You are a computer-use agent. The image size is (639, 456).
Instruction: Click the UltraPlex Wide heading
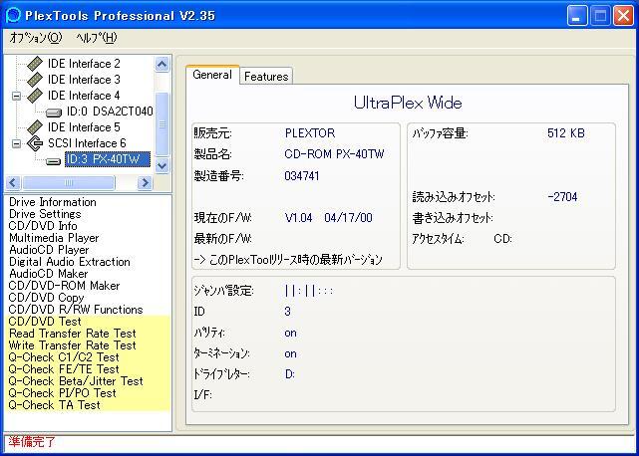[x=408, y=103]
